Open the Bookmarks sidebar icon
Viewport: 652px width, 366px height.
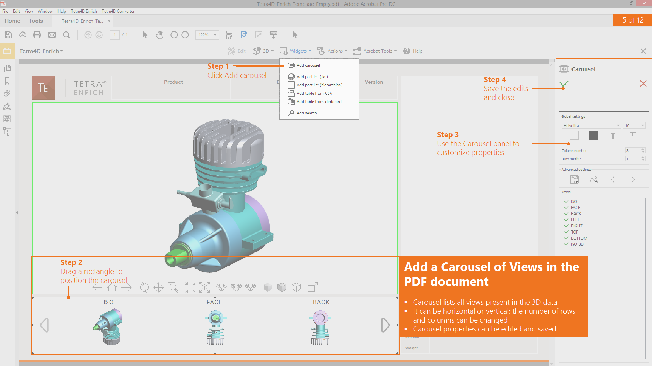7,81
